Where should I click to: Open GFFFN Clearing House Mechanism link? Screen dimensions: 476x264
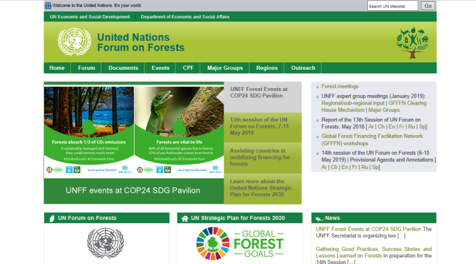coord(374,107)
